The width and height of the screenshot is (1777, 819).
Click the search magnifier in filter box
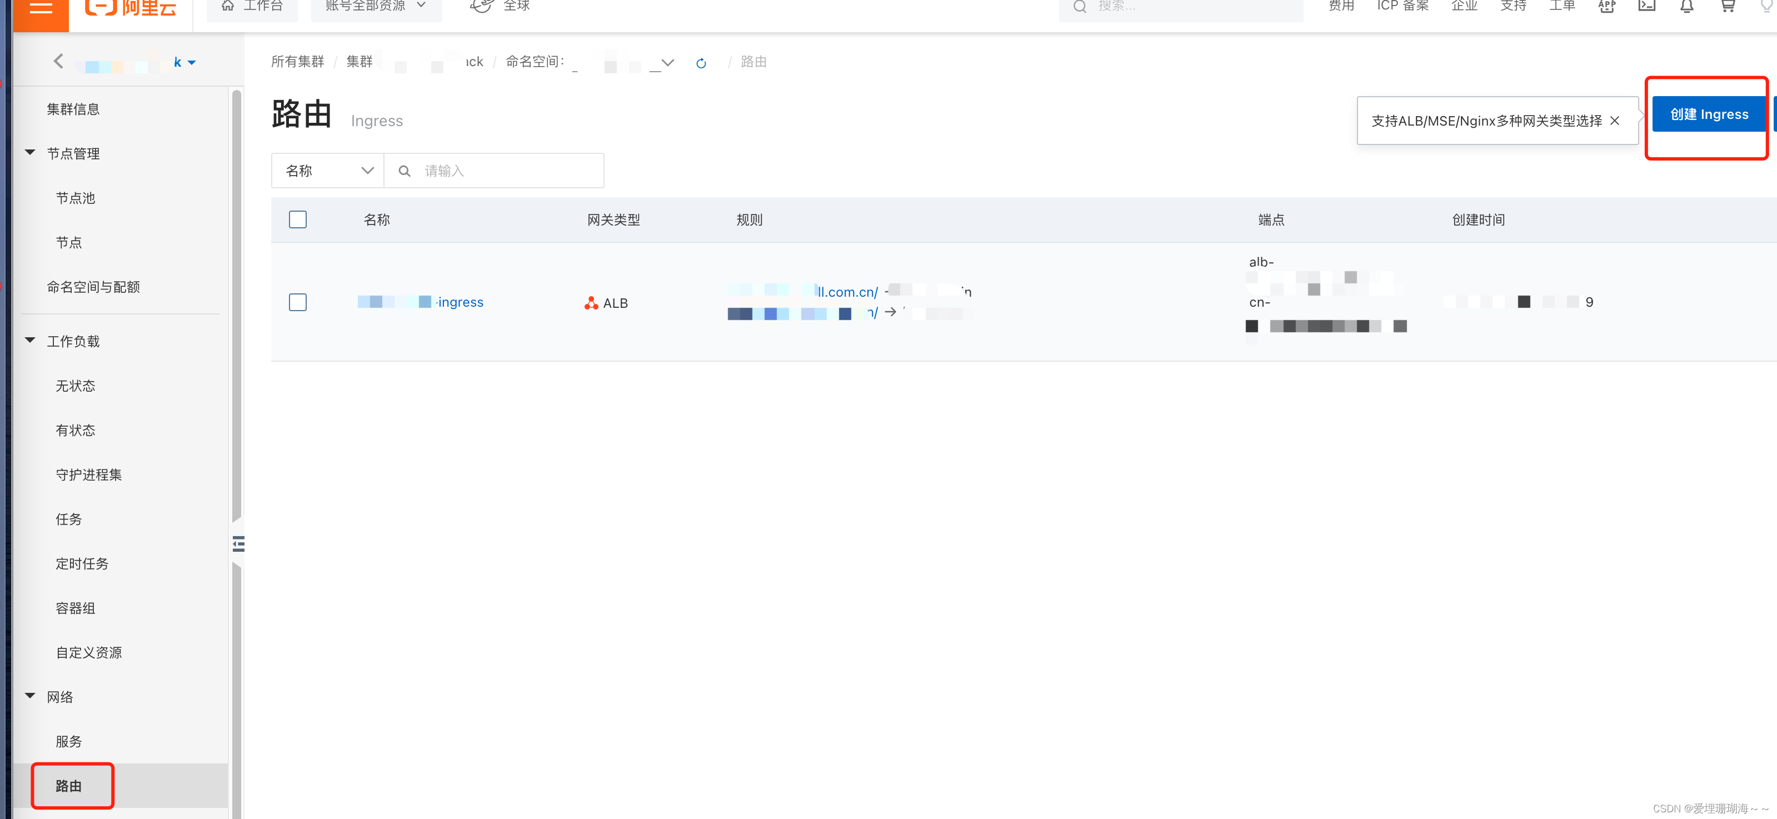coord(405,171)
